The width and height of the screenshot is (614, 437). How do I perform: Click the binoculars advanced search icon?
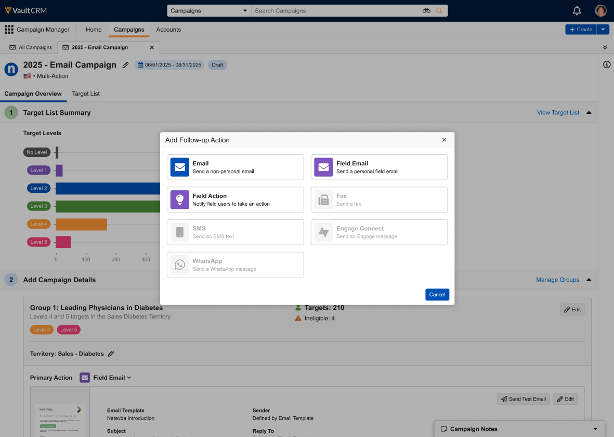click(426, 10)
